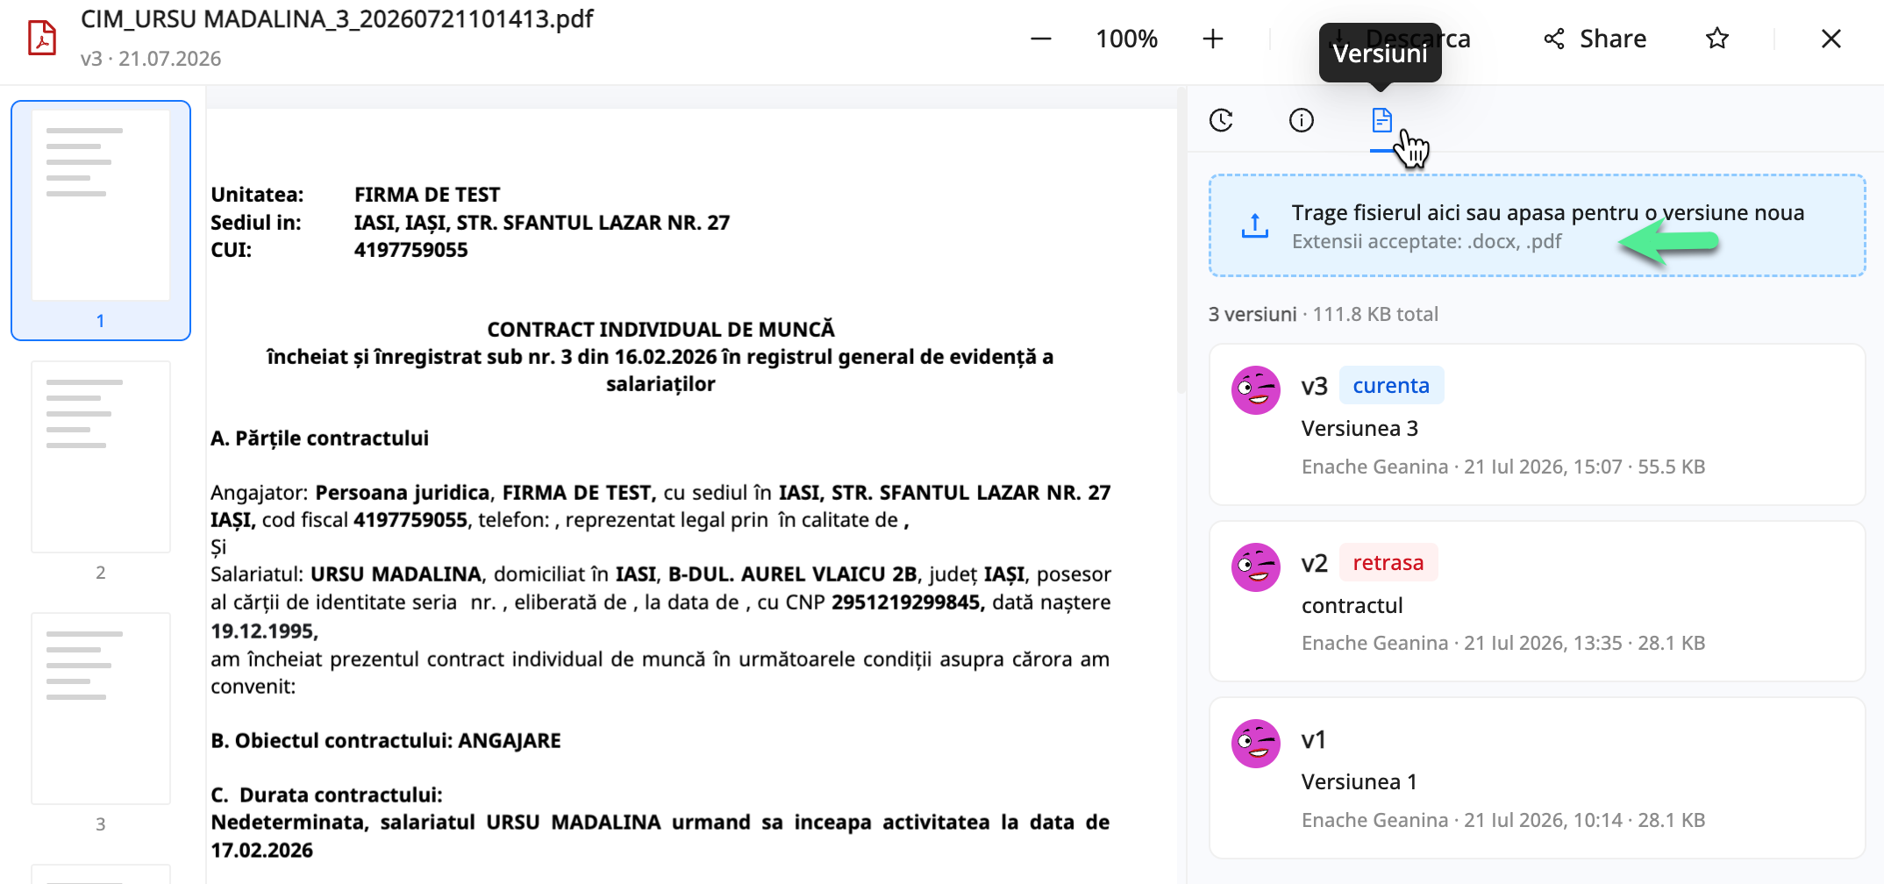Screen dimensions: 1884x884
Task: Select the v3 curenta version card
Action: 1537,424
